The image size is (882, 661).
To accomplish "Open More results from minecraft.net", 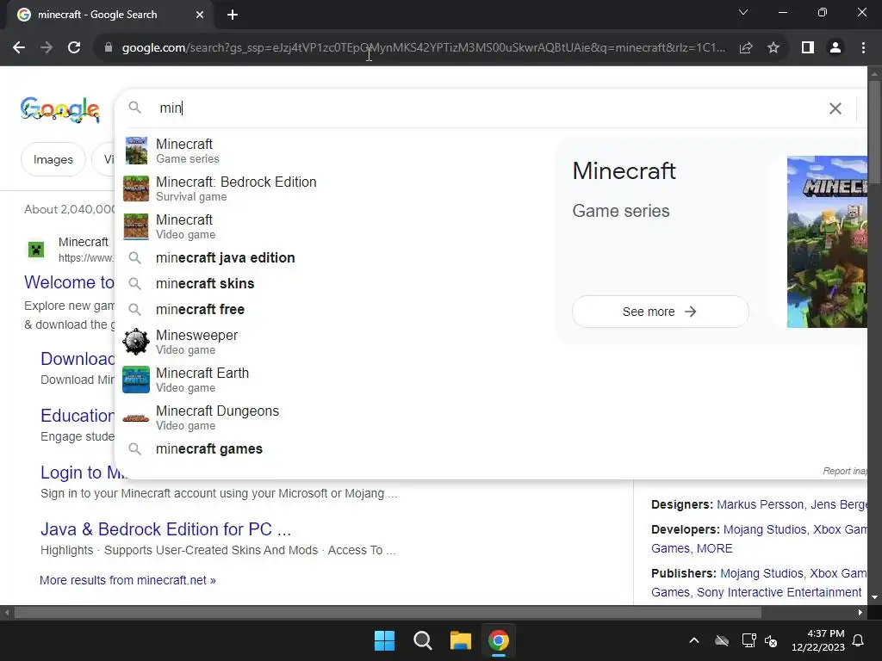I will [x=127, y=580].
